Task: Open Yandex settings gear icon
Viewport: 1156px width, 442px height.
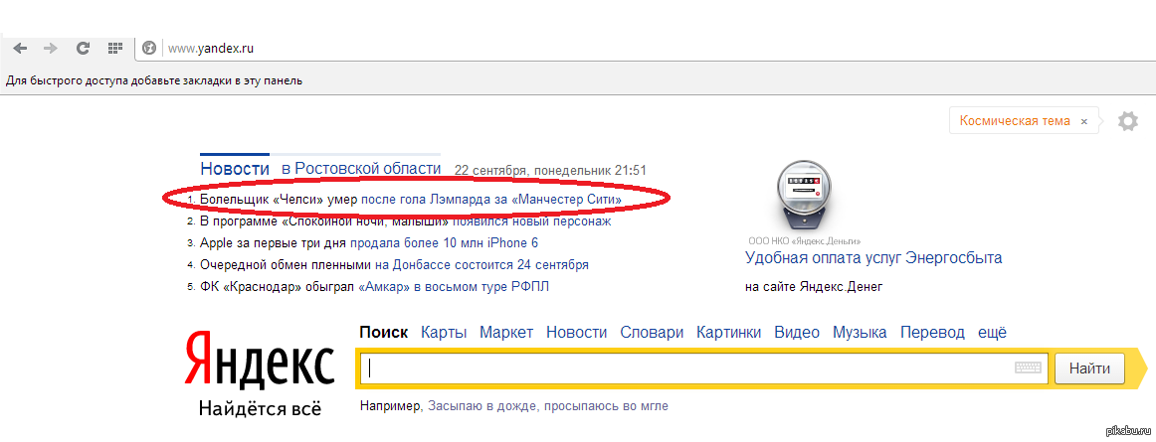Action: 1127,121
